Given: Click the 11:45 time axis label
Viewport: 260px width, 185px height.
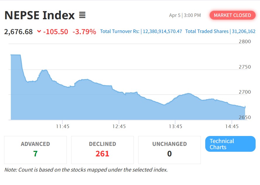Looking at the screenshot, I should tap(63, 126).
